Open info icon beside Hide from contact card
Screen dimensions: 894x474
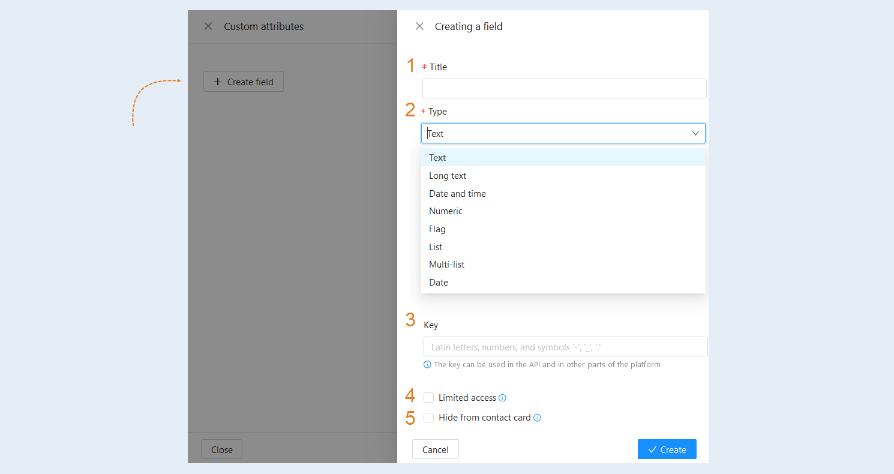pos(538,418)
